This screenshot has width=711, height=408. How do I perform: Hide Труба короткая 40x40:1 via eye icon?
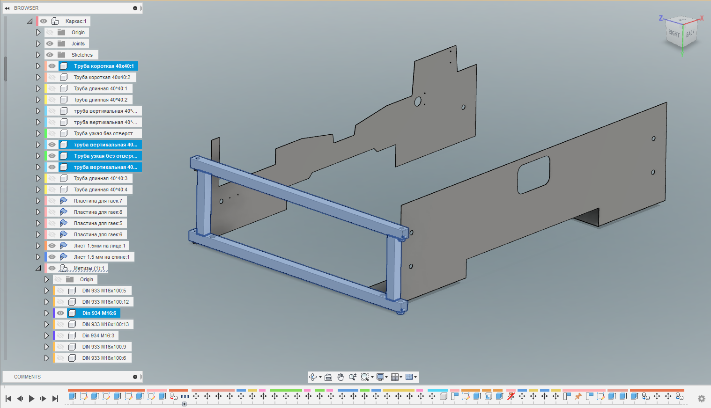click(52, 66)
